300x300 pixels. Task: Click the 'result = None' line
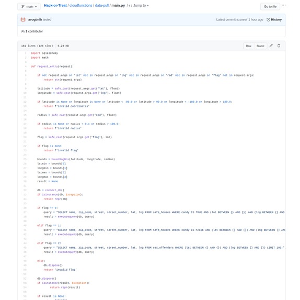click(48, 181)
